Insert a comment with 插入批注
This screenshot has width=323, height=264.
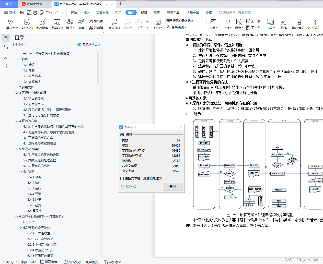(x=114, y=24)
